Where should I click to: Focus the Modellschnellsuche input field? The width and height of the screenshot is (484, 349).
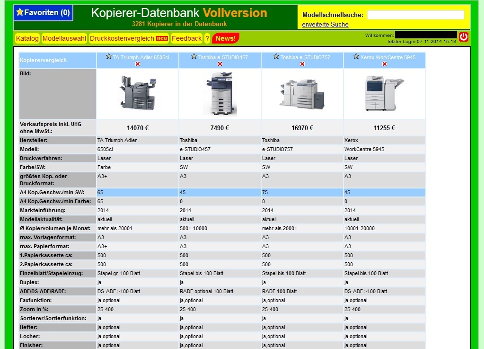pyautogui.click(x=415, y=15)
